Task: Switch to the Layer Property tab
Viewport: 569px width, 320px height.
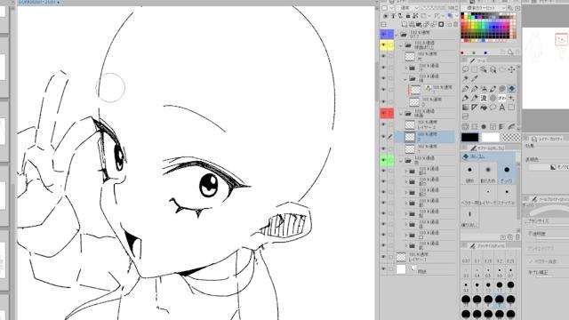Action: point(548,139)
